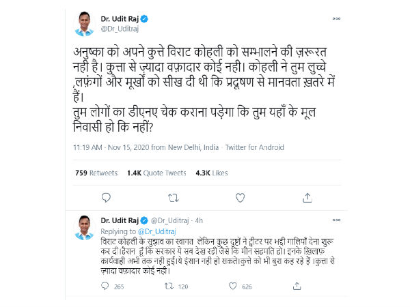View the 759 Retweets list
This screenshot has height=307, width=410.
[94, 173]
